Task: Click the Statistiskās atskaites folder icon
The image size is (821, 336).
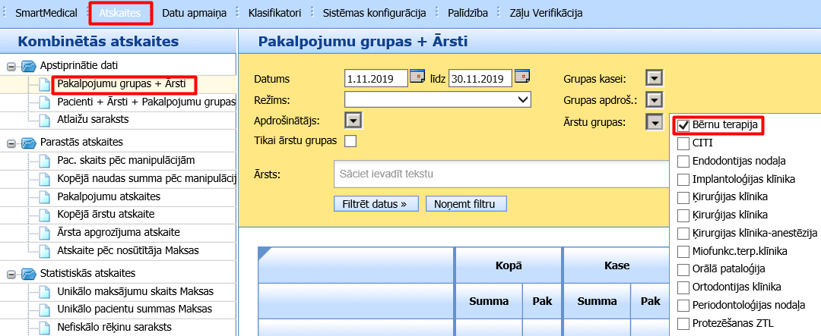Action: pos(29,273)
